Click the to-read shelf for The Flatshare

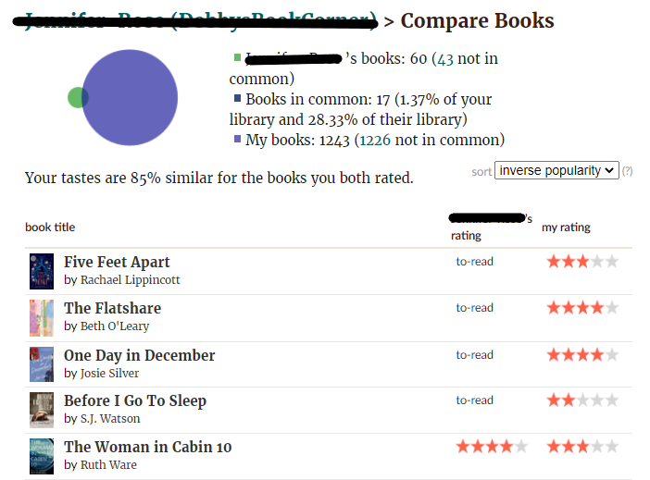(474, 308)
